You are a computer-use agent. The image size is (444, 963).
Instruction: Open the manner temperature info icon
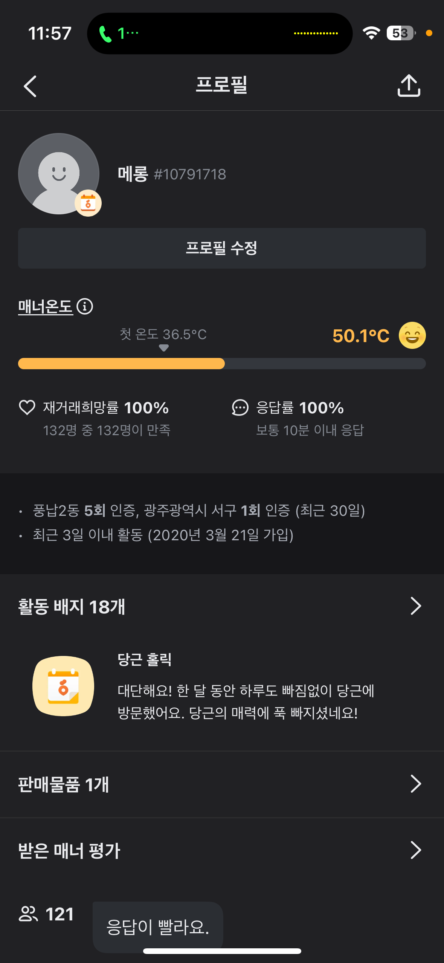pos(85,306)
